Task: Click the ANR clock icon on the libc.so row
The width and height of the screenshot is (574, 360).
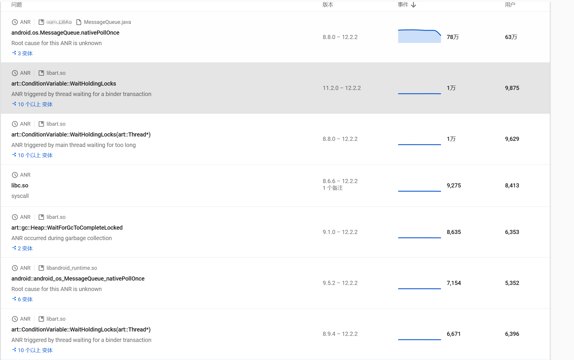Action: (x=15, y=175)
